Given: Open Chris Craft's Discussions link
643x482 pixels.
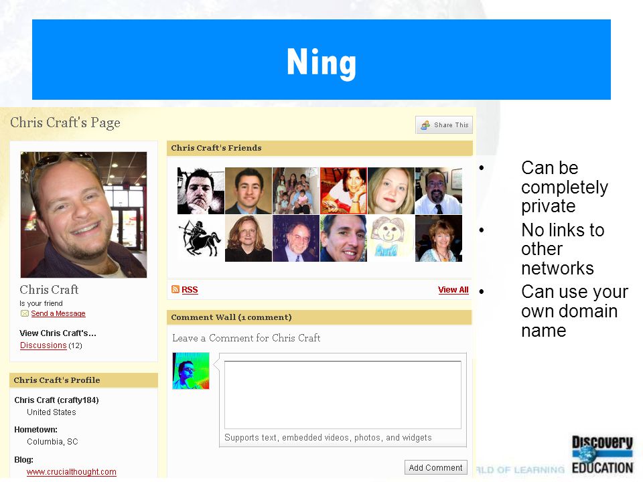Looking at the screenshot, I should [x=44, y=345].
